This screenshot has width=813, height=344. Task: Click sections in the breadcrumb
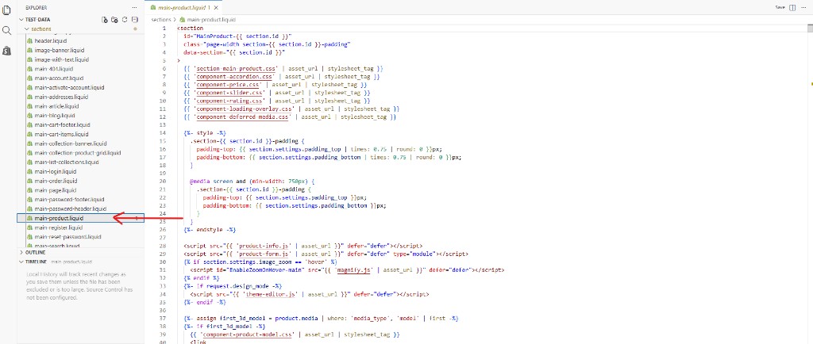click(x=160, y=20)
